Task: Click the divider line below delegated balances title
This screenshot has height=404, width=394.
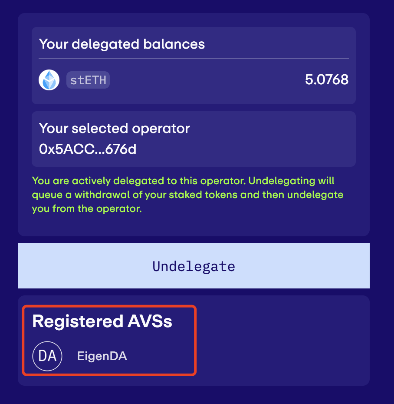Action: pos(194,59)
